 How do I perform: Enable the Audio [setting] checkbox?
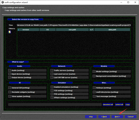pyautogui.click(x=9, y=70)
